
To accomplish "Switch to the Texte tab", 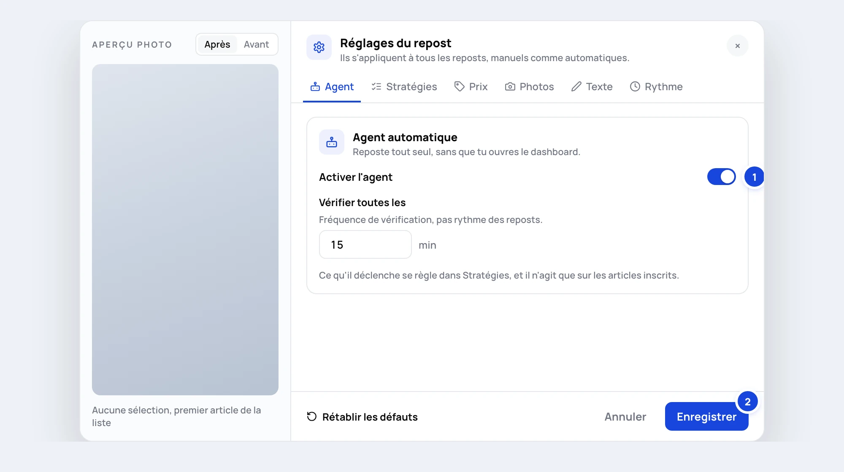I will pos(592,87).
